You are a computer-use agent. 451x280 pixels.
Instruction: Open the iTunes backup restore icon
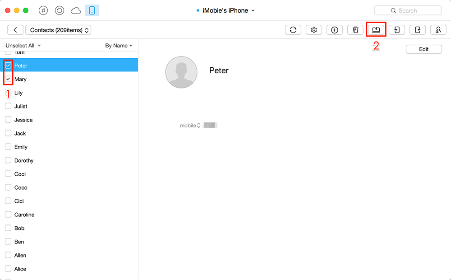[60, 11]
